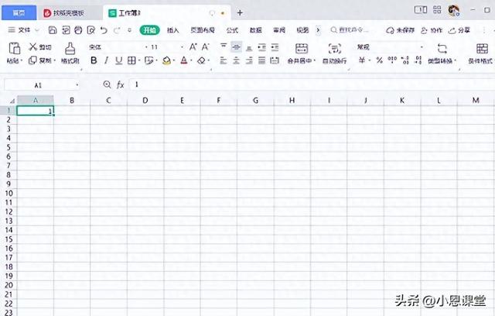Open the font size dropdown

tap(183, 47)
